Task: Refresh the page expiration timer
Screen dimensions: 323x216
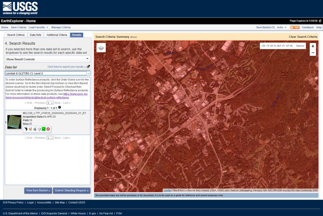Action: (x=320, y=21)
